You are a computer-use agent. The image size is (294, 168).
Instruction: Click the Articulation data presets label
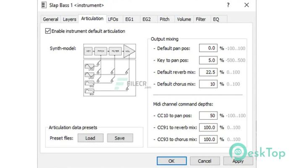(73, 128)
